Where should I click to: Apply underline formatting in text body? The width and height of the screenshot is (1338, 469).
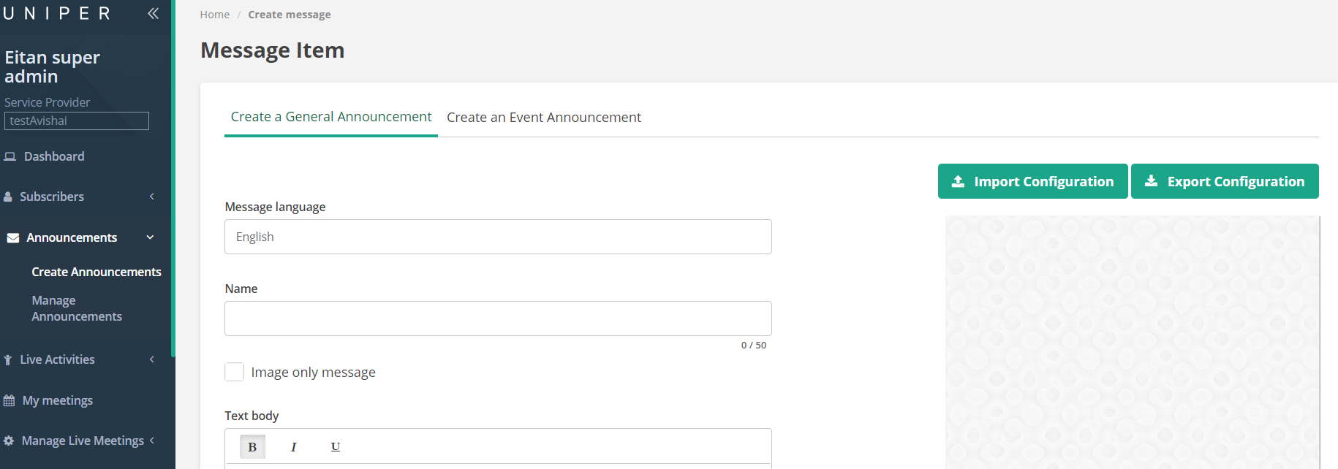pyautogui.click(x=336, y=447)
